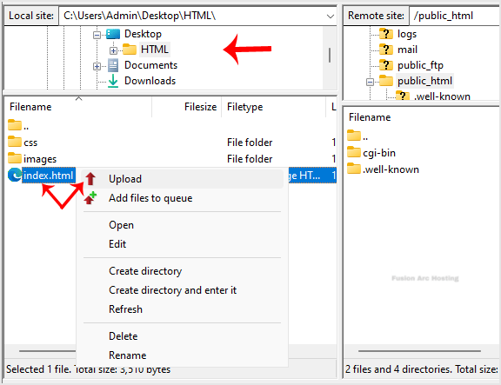Open the Local site path dropdown

(331, 16)
